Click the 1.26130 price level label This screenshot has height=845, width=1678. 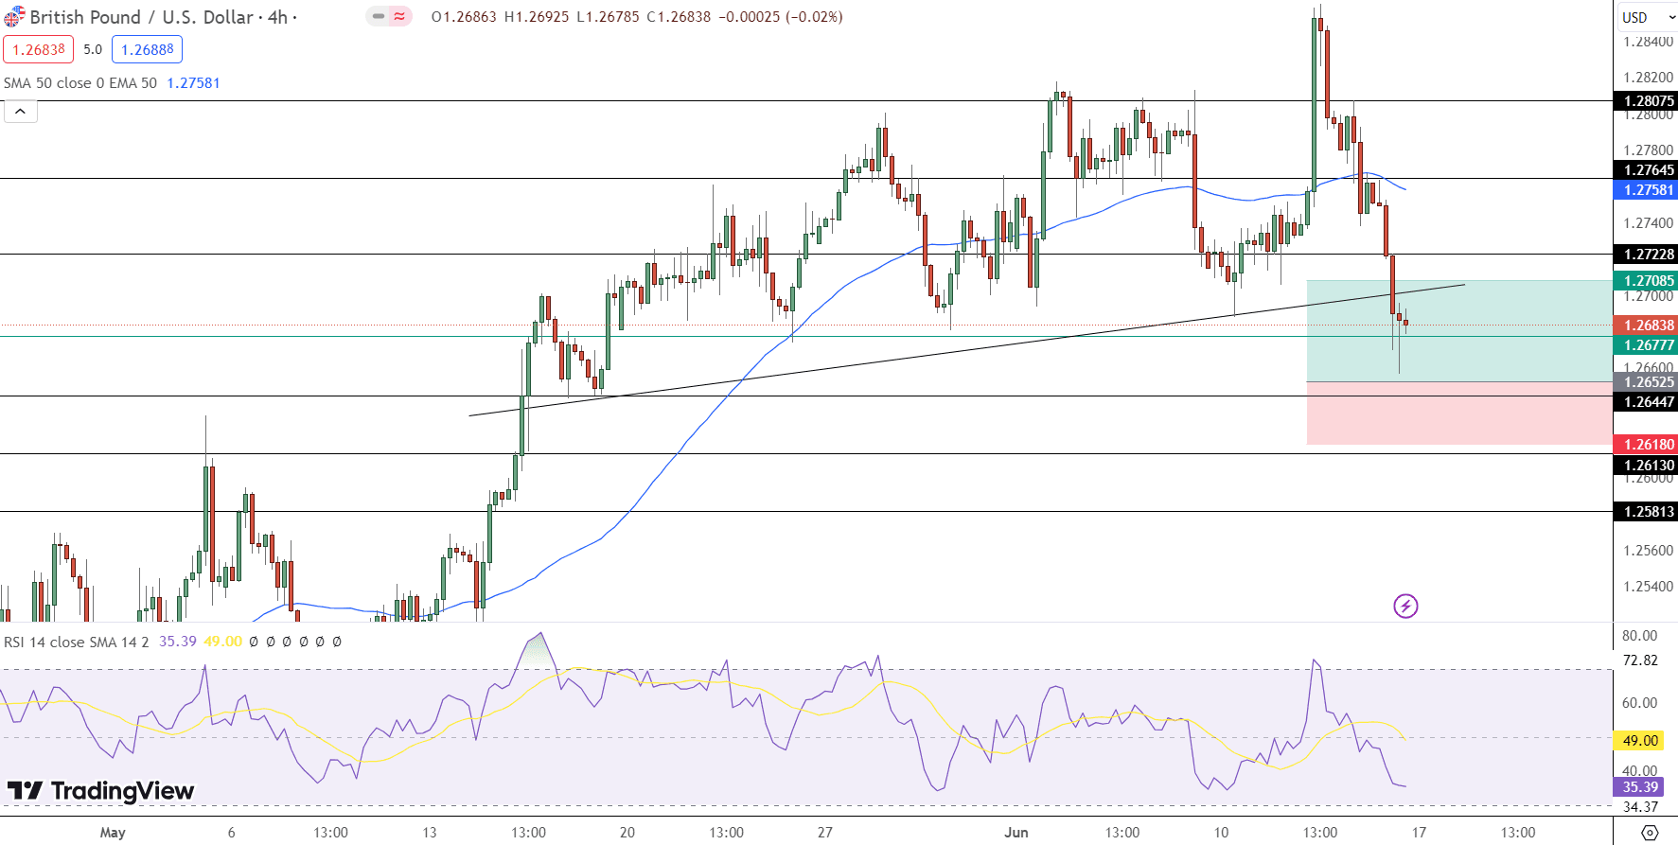[x=1645, y=466]
